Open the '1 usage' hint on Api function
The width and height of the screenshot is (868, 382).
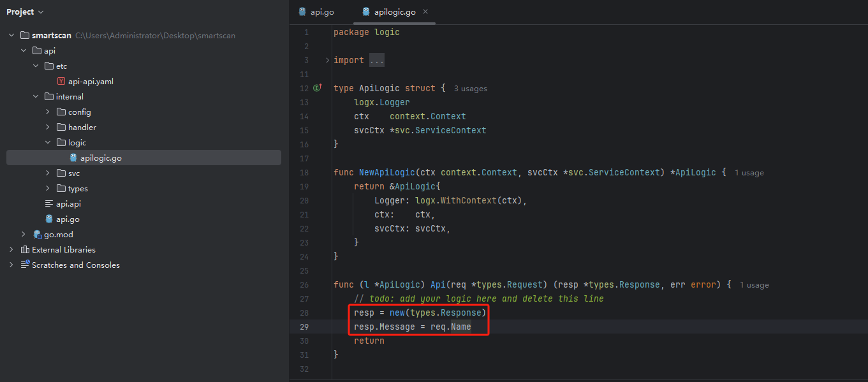point(754,285)
